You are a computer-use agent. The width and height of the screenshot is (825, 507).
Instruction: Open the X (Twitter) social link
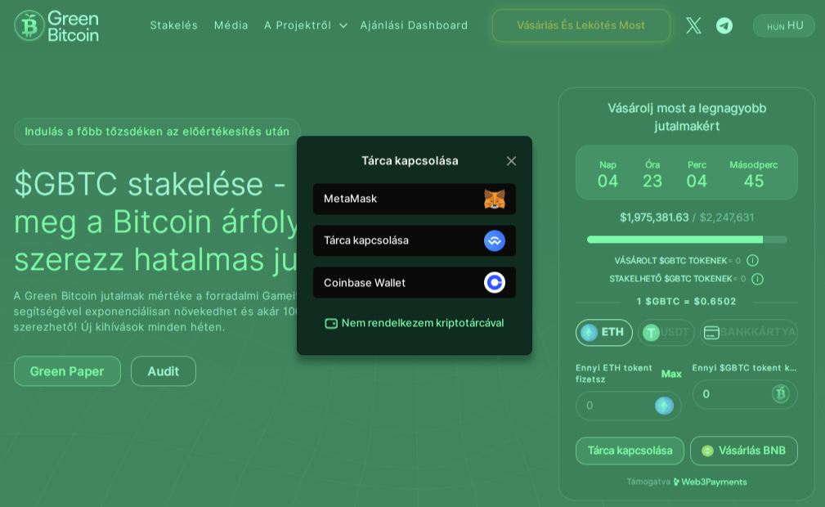pos(693,25)
